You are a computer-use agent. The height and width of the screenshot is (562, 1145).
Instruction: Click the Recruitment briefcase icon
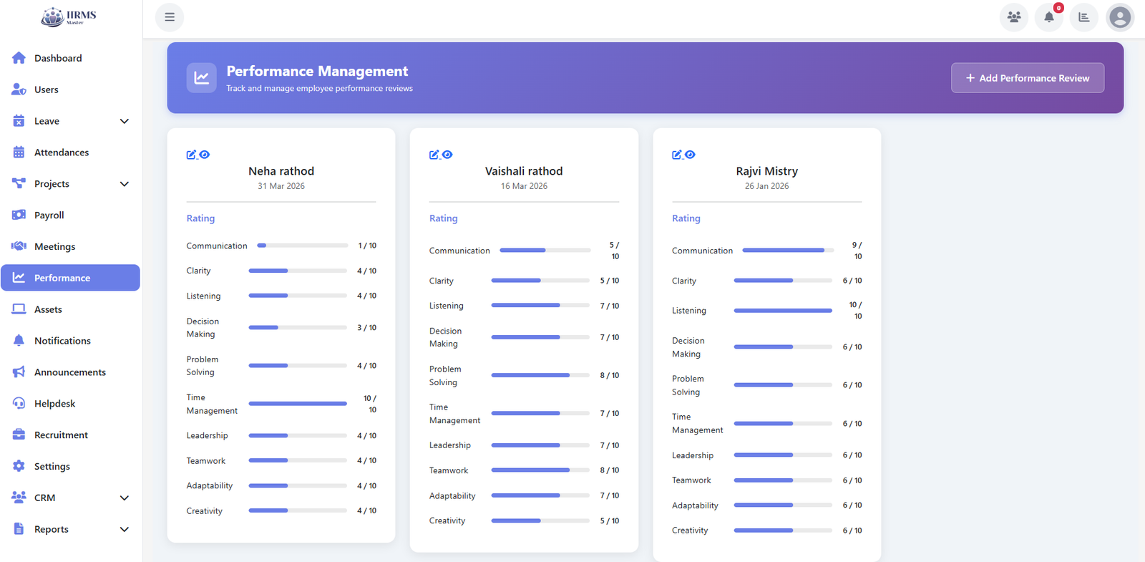pos(19,435)
